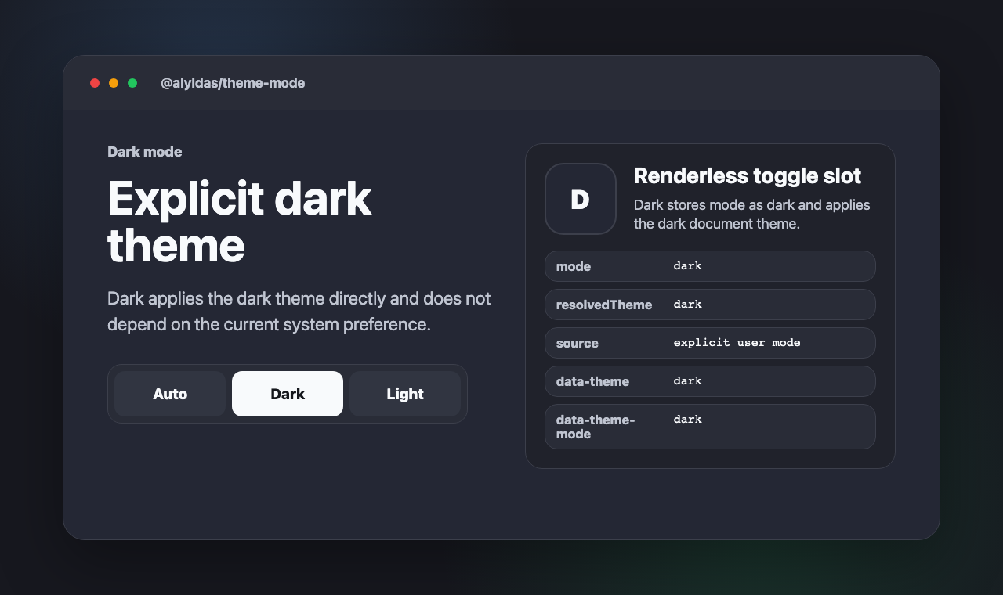Click the 'Dark stores mode as dark' description
Viewport: 1003px width, 595px height.
[752, 215]
